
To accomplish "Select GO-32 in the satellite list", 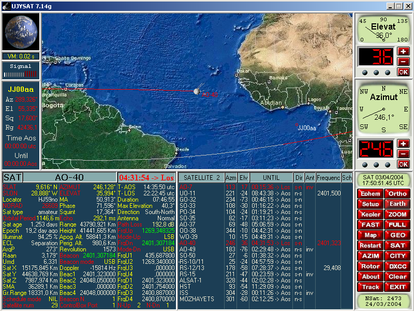I will (x=265, y=200).
